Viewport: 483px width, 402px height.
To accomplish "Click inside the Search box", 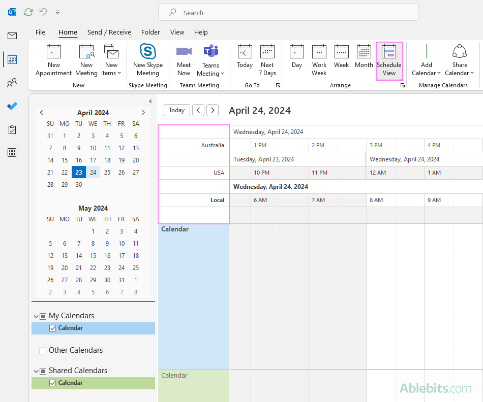I will point(288,12).
